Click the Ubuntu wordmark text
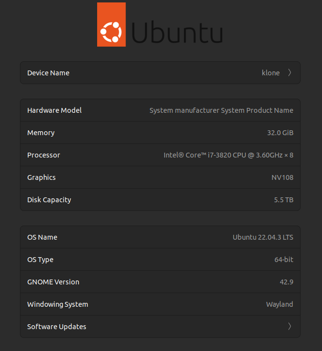The width and height of the screenshot is (322, 351). (177, 33)
